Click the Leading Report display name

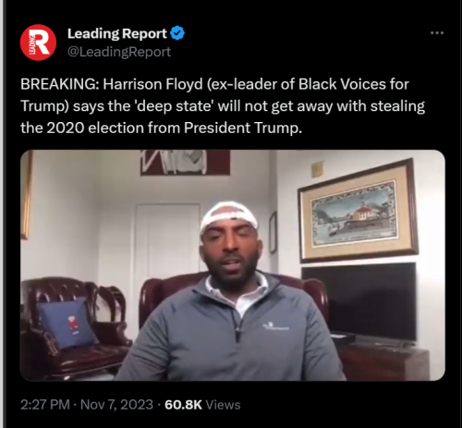117,33
